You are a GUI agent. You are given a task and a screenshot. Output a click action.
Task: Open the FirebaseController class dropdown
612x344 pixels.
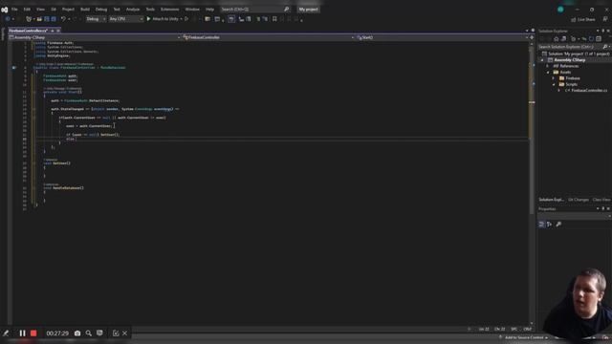click(x=269, y=37)
